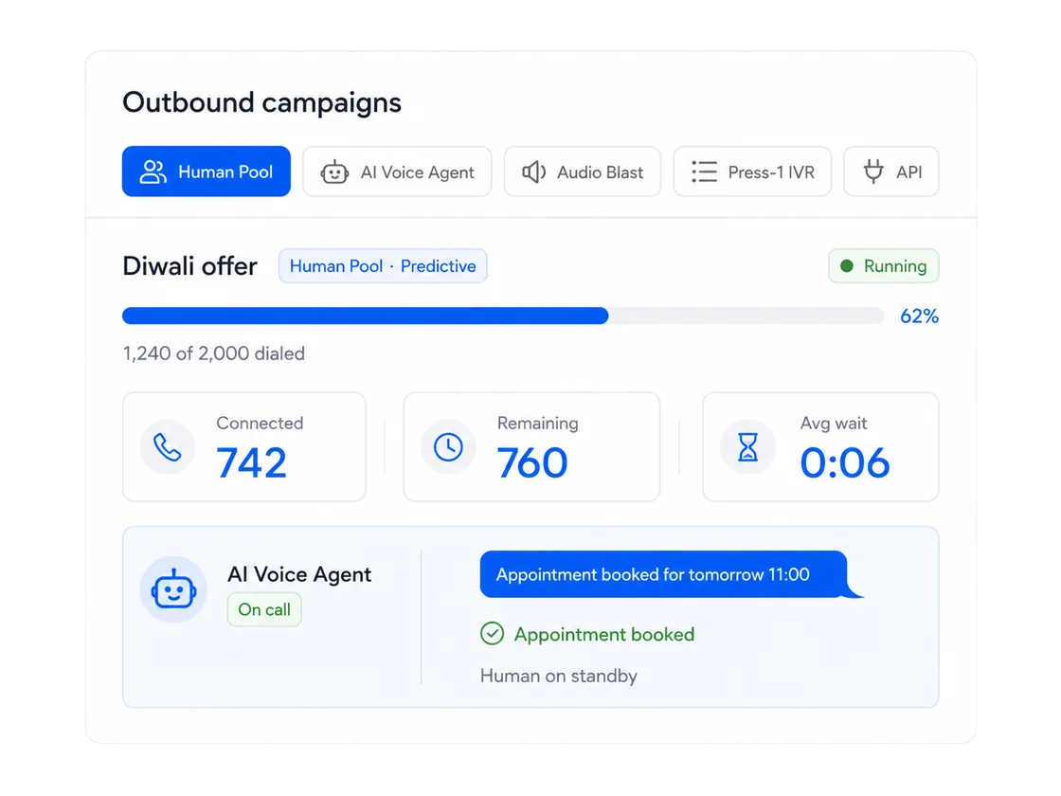The width and height of the screenshot is (1061, 796).
Task: Select the Press-1 IVR tab
Action: coord(752,172)
